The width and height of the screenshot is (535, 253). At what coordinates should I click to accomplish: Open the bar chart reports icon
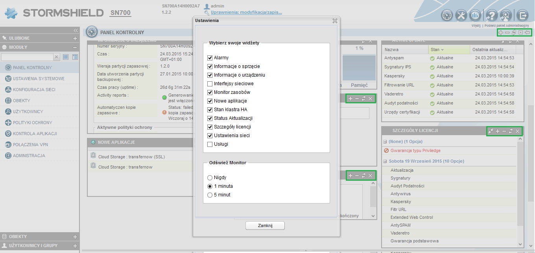pyautogui.click(x=476, y=16)
